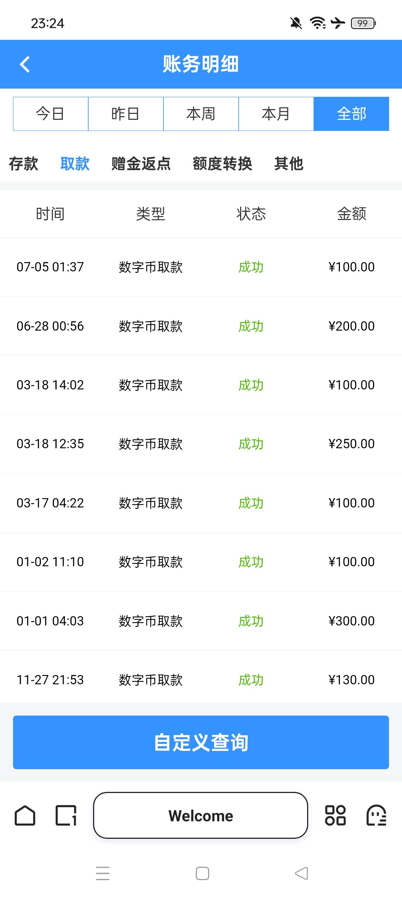Choose the 本月 date filter
The height and width of the screenshot is (898, 402).
[276, 114]
